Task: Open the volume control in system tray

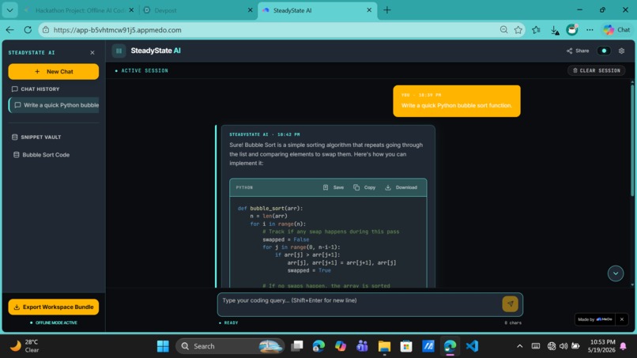Action: coord(563,346)
